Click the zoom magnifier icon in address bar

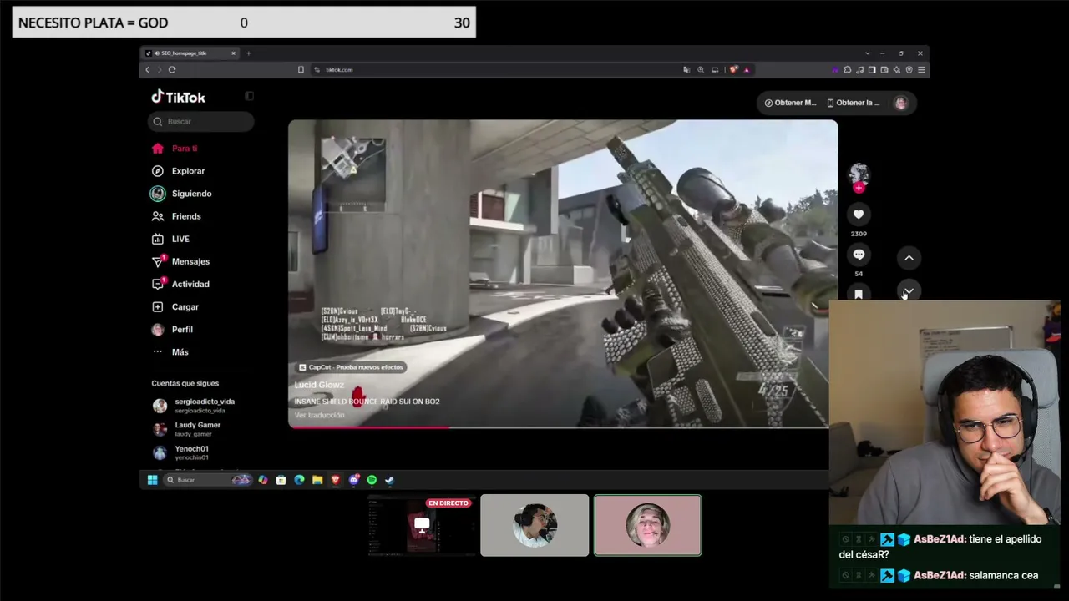[701, 69]
